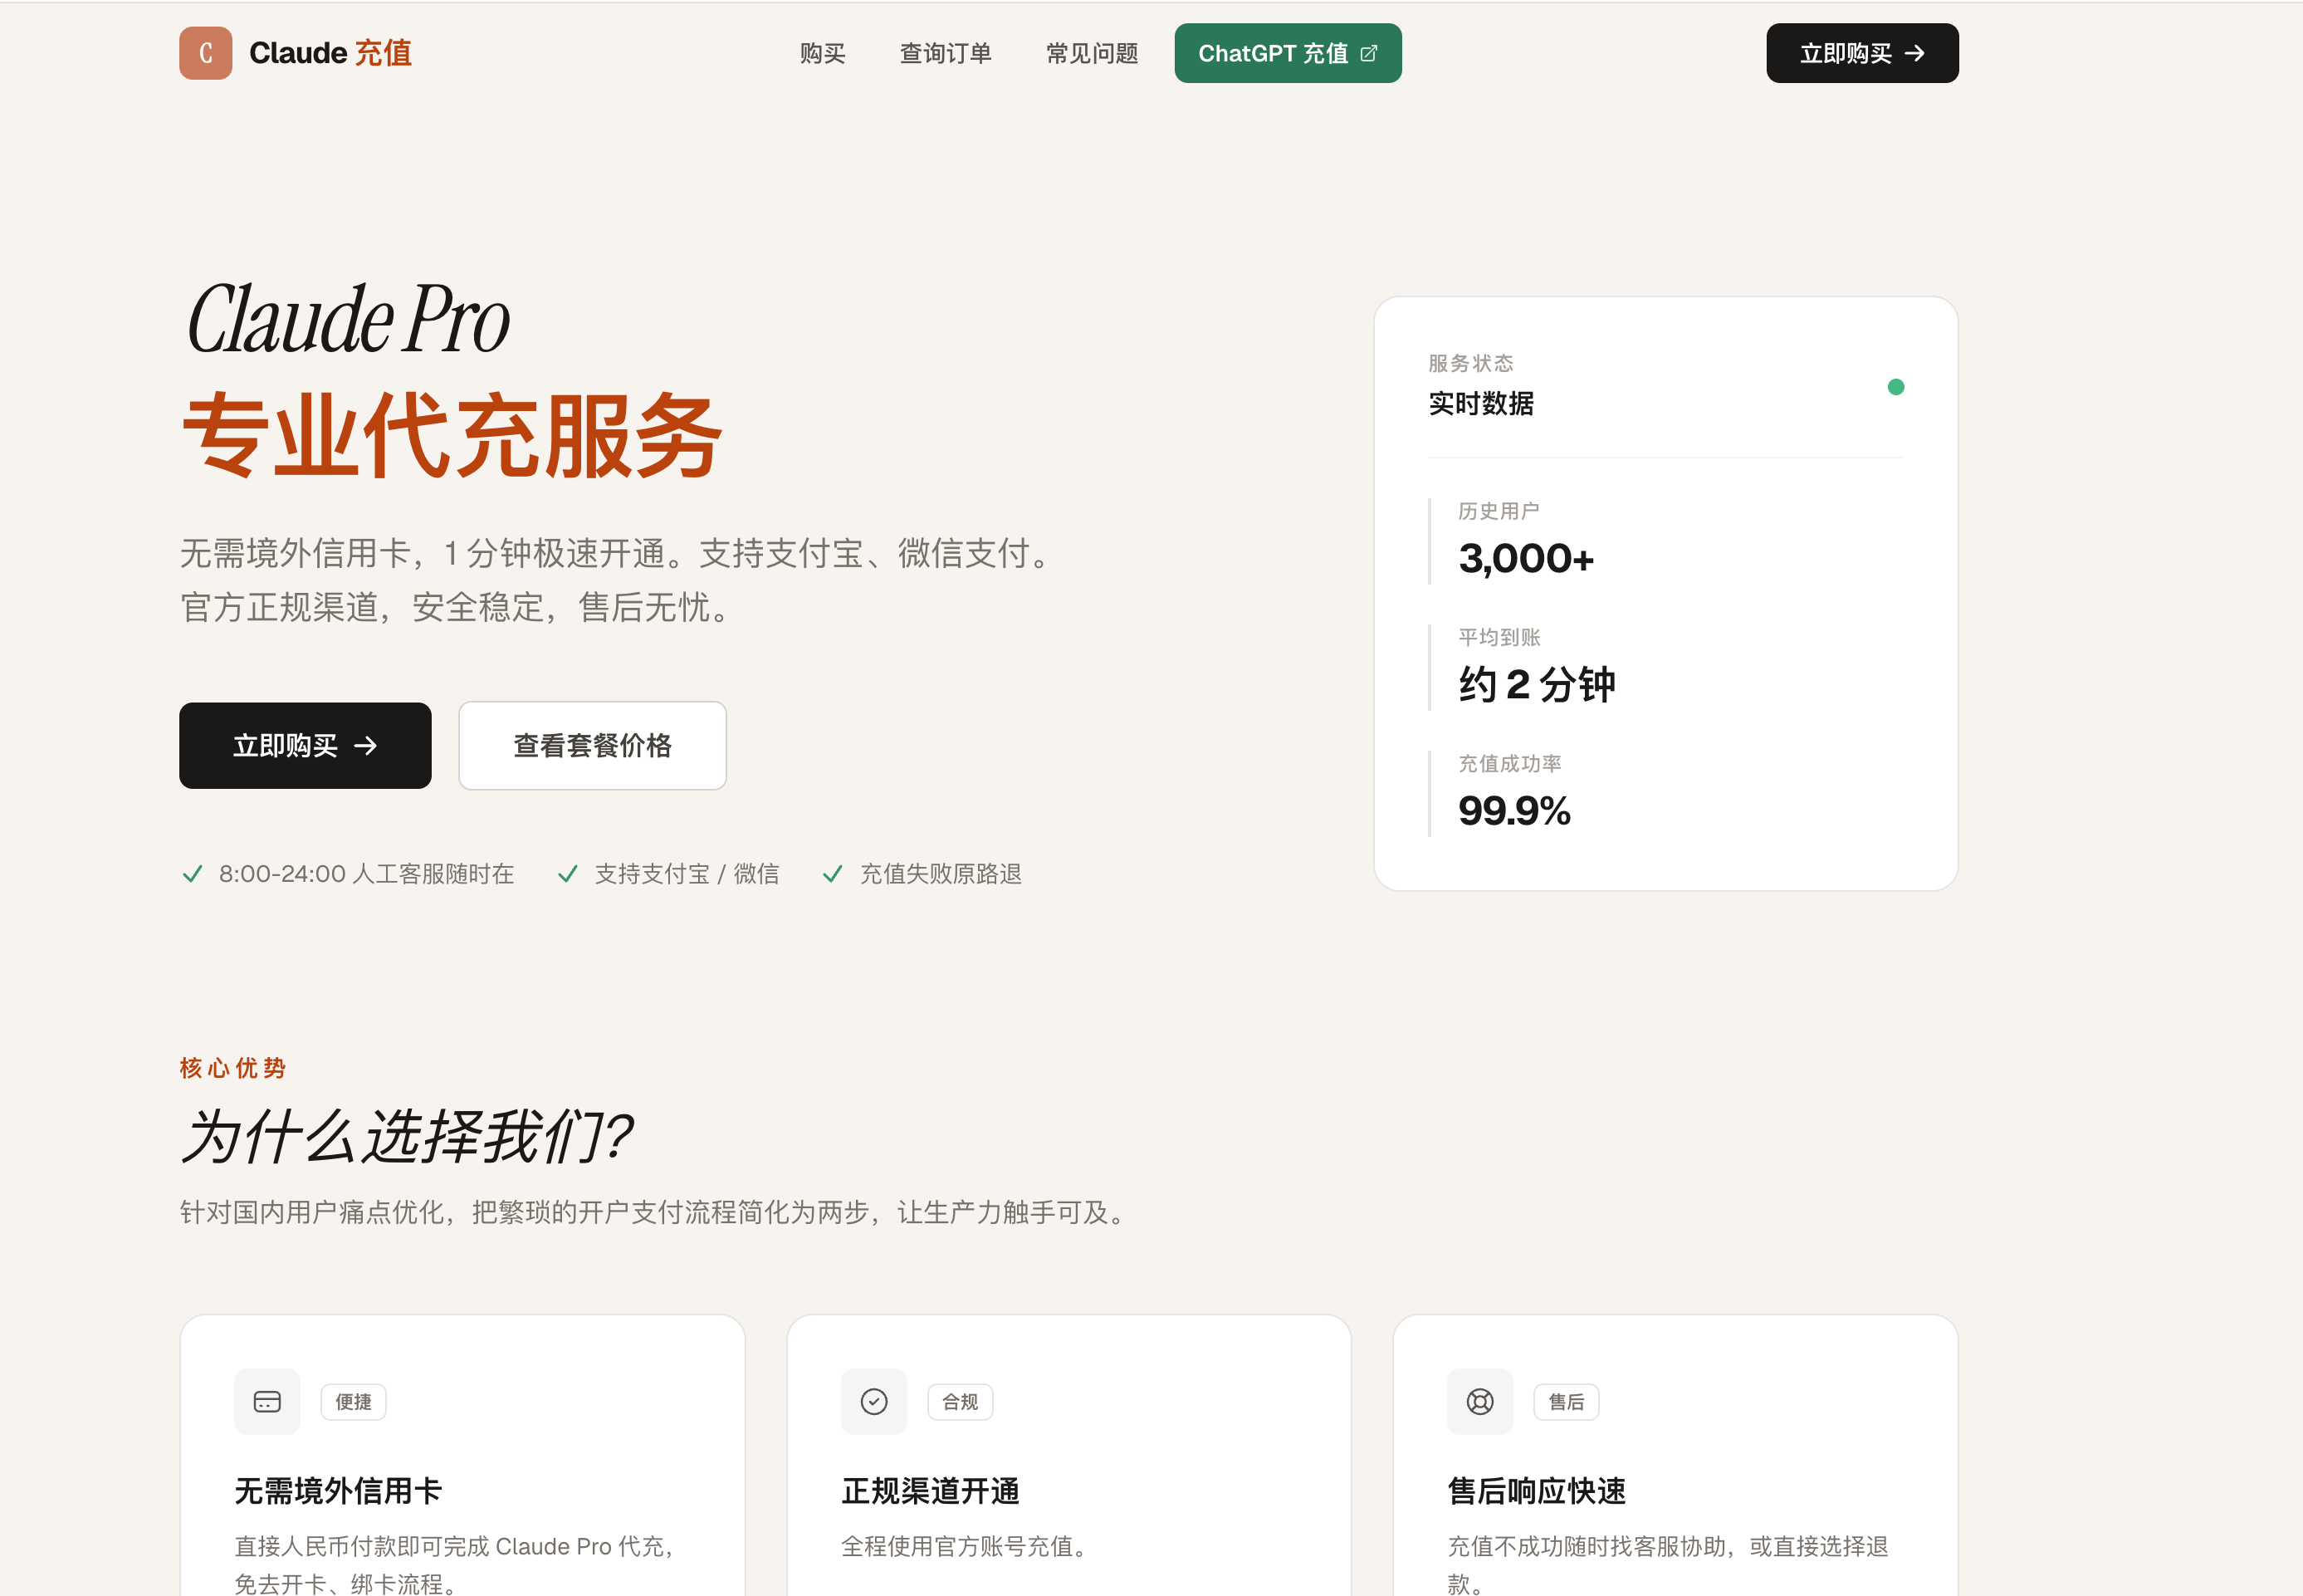Click the hero 立即购买 button
2303x1596 pixels.
click(305, 746)
